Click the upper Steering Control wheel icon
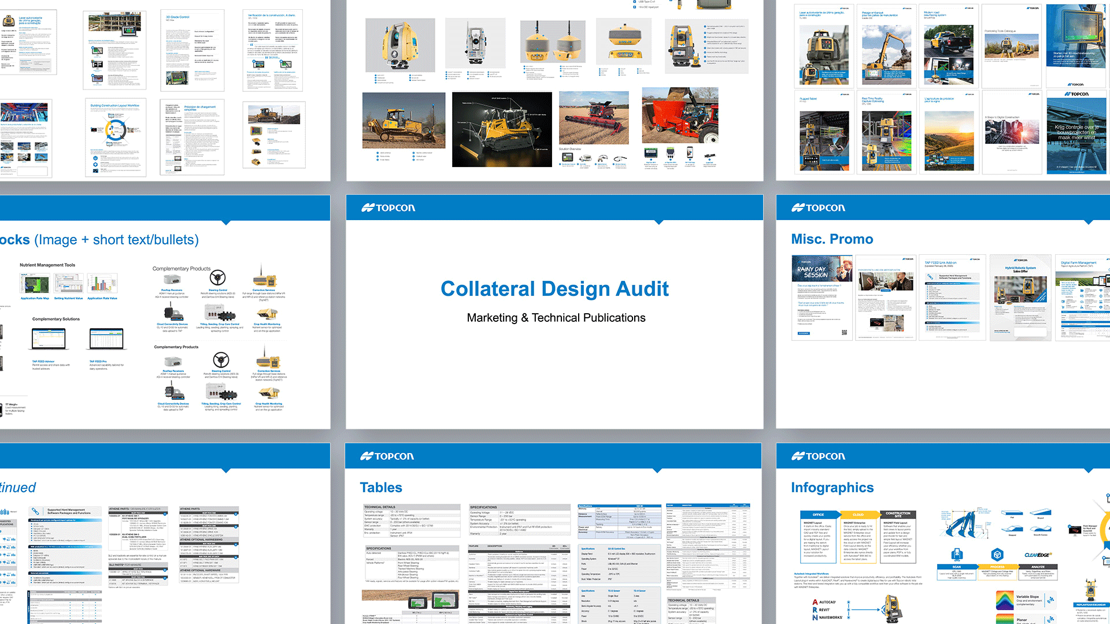This screenshot has width=1110, height=624. tap(217, 278)
